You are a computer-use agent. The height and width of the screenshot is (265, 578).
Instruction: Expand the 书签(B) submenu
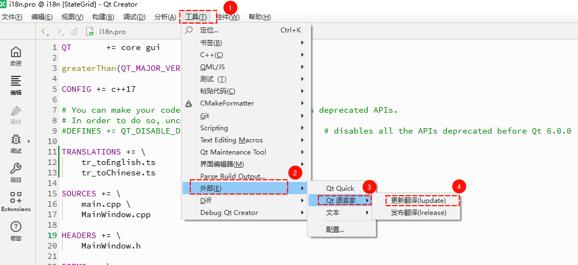click(246, 43)
